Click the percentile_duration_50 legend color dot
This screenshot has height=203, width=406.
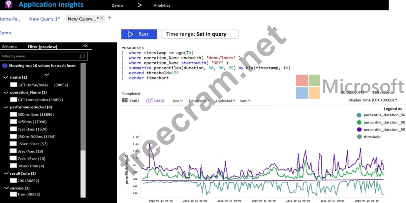(359, 115)
